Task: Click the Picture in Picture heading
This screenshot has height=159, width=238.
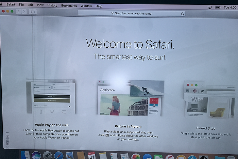Action: click(x=128, y=126)
